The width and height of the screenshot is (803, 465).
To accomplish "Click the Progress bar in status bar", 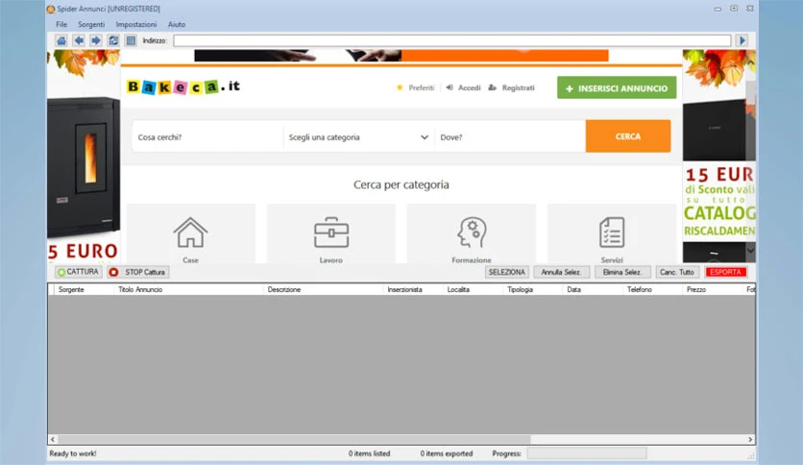I will point(587,453).
